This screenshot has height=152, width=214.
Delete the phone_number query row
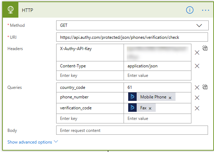click(x=197, y=98)
